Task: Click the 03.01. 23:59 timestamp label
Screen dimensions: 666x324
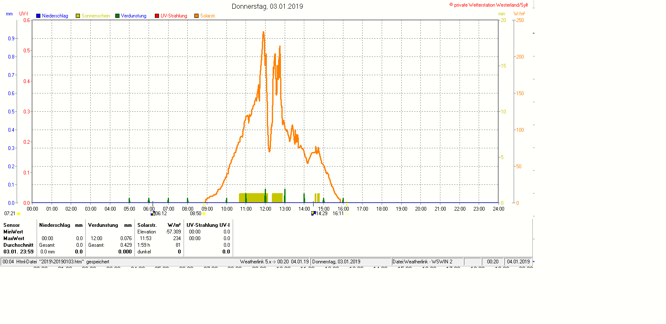Action: 18,252
